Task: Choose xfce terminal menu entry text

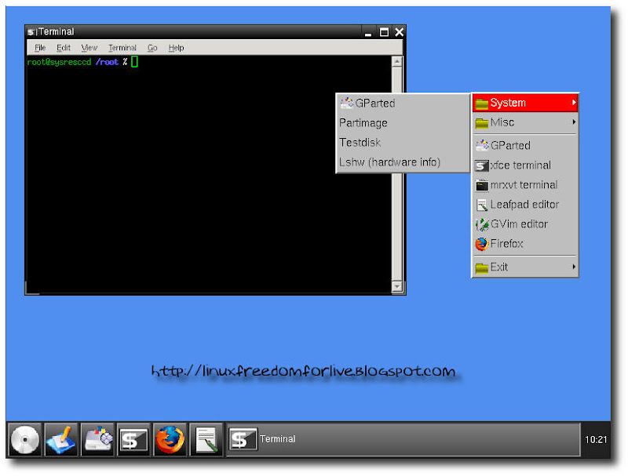Action: point(520,165)
